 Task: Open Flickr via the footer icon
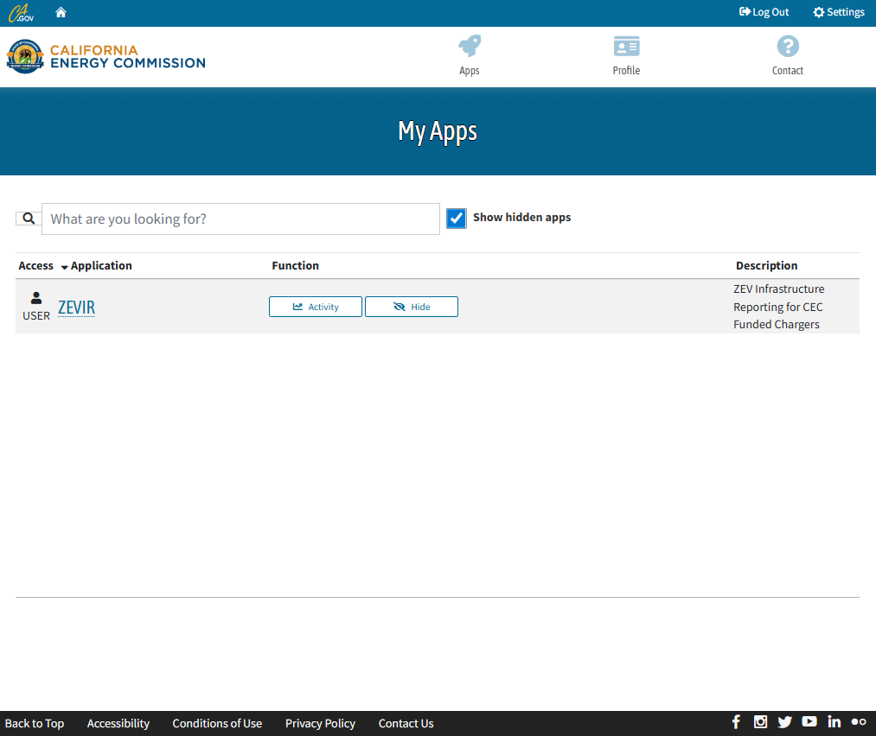(x=858, y=722)
